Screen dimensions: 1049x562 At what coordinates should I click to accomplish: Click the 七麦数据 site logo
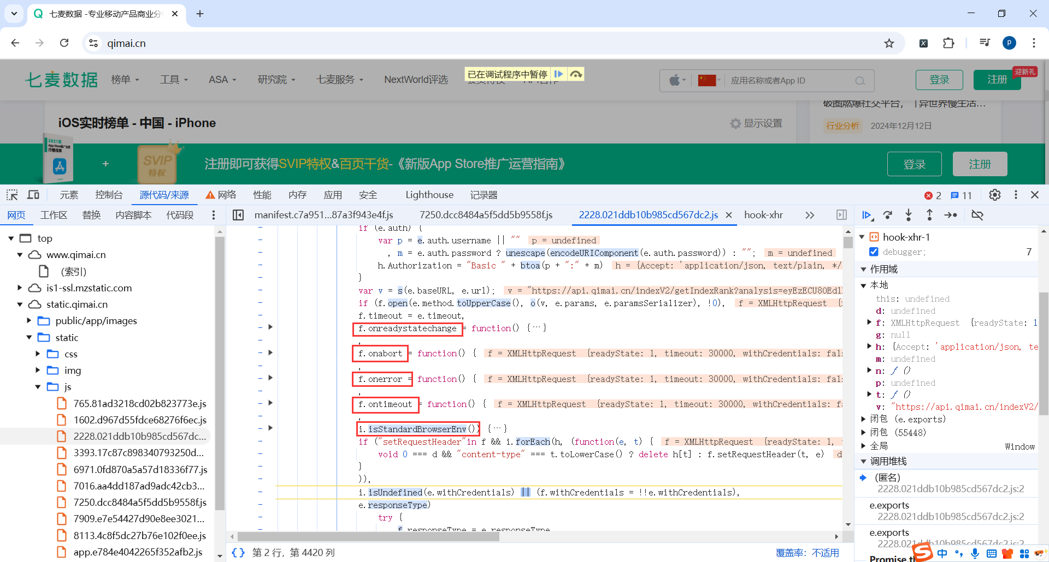tap(62, 80)
